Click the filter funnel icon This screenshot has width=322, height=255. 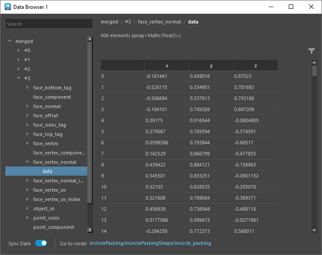coord(311,51)
